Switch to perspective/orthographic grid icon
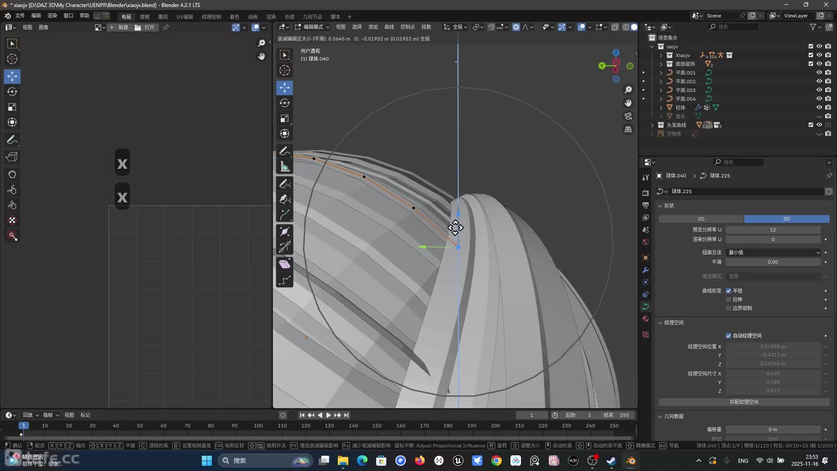The height and width of the screenshot is (471, 837). coord(628,130)
